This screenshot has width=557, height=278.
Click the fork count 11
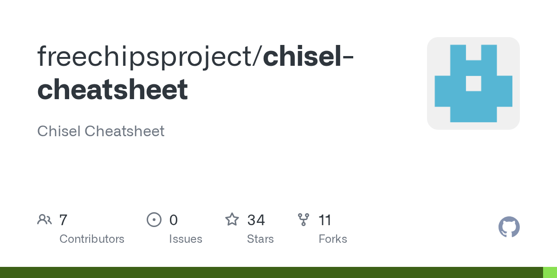click(x=325, y=220)
